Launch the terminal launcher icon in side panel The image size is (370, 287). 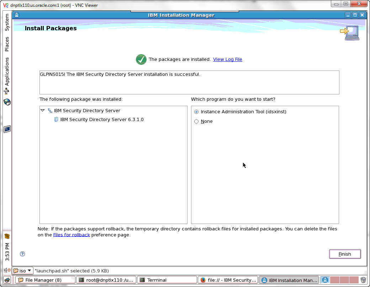coord(7,129)
